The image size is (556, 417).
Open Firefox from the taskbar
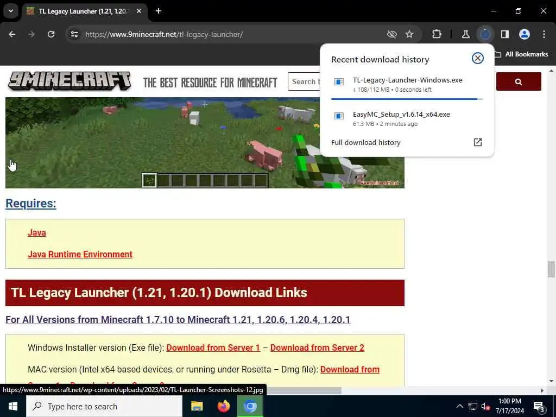223,406
